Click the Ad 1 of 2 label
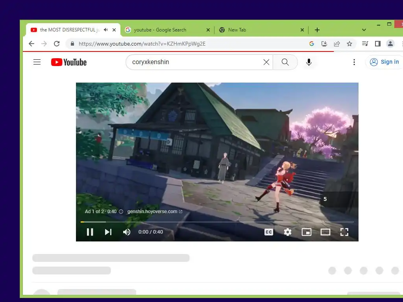The width and height of the screenshot is (403, 302). (x=101, y=211)
